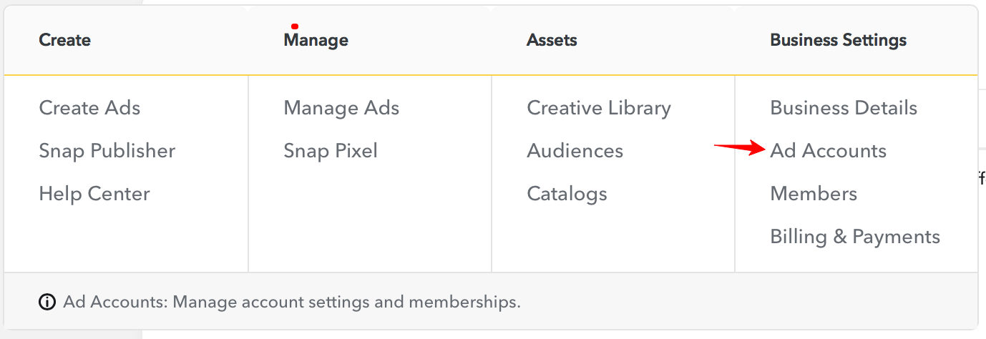Click the info icon in the footer
Image resolution: width=986 pixels, height=339 pixels.
pyautogui.click(x=47, y=302)
